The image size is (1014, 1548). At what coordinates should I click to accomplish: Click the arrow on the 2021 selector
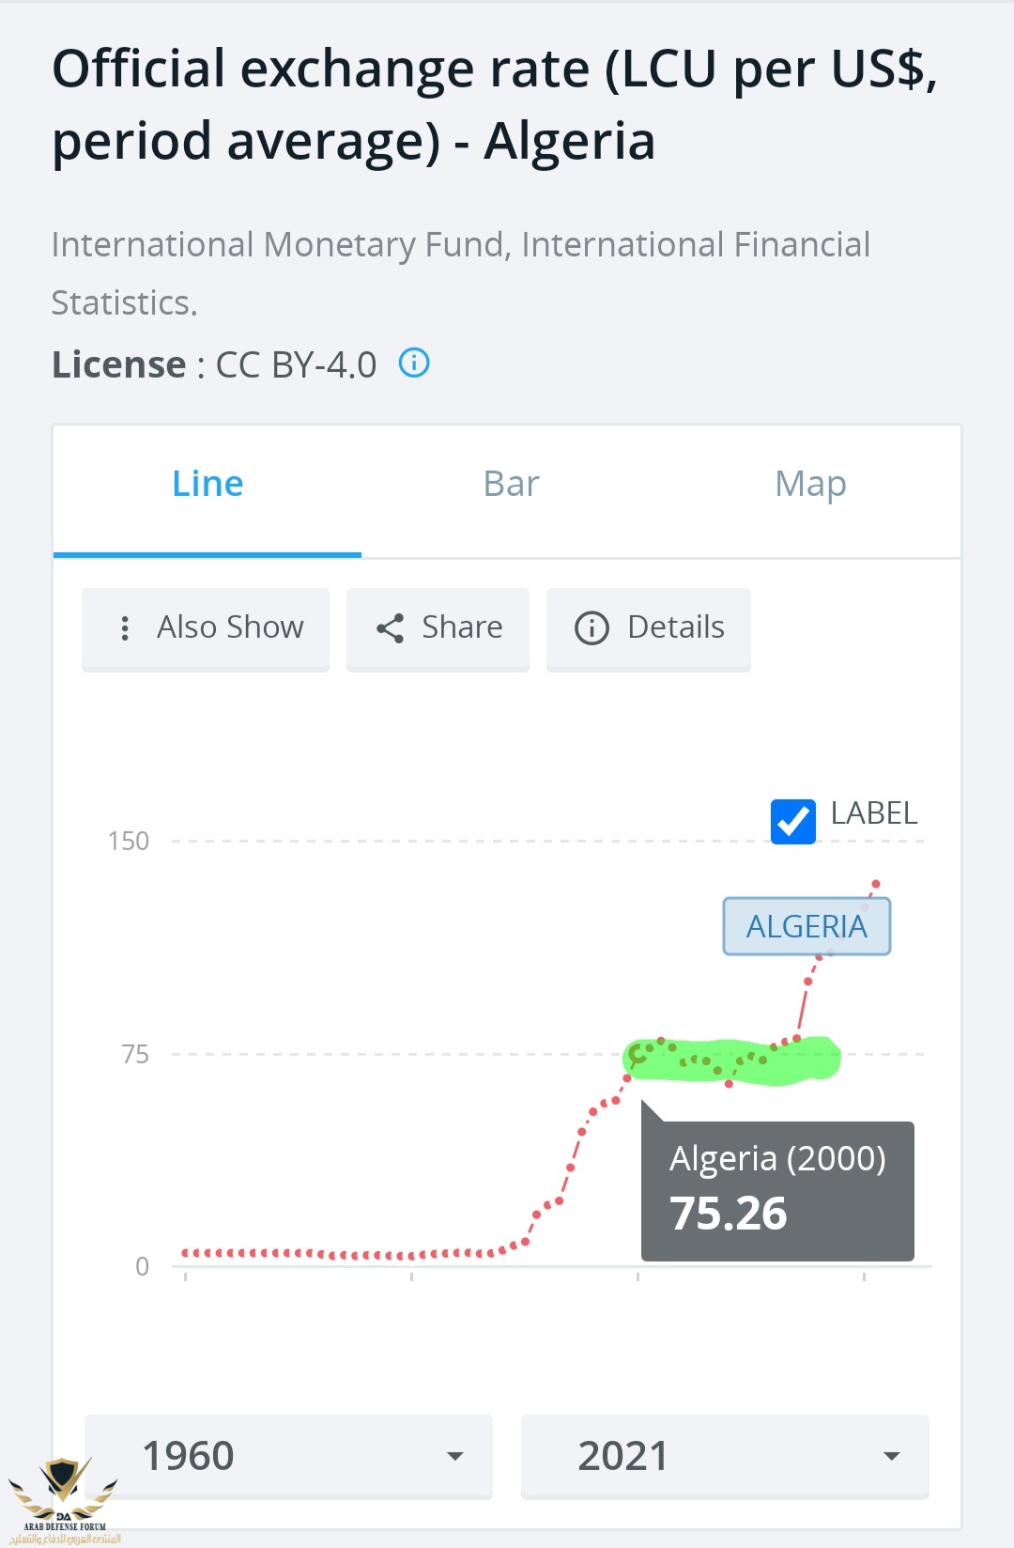point(891,1456)
